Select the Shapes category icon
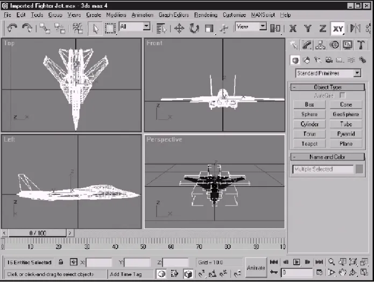 pyautogui.click(x=307, y=60)
